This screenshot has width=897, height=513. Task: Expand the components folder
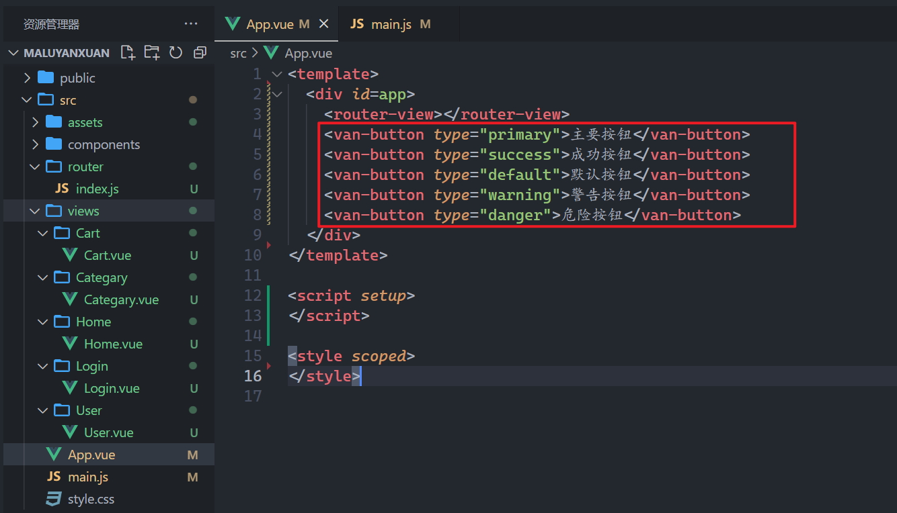(35, 144)
